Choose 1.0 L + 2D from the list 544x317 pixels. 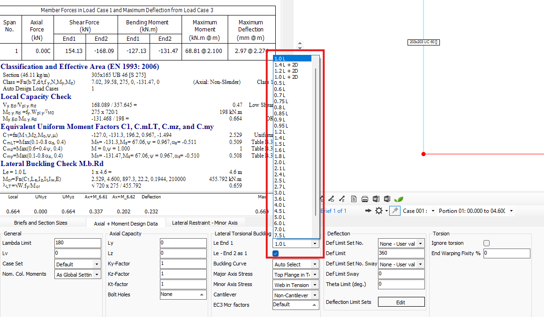click(292, 77)
